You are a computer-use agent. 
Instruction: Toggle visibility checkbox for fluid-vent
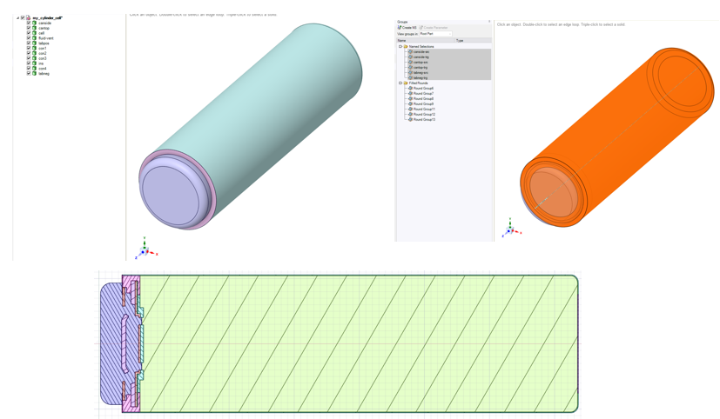point(29,38)
